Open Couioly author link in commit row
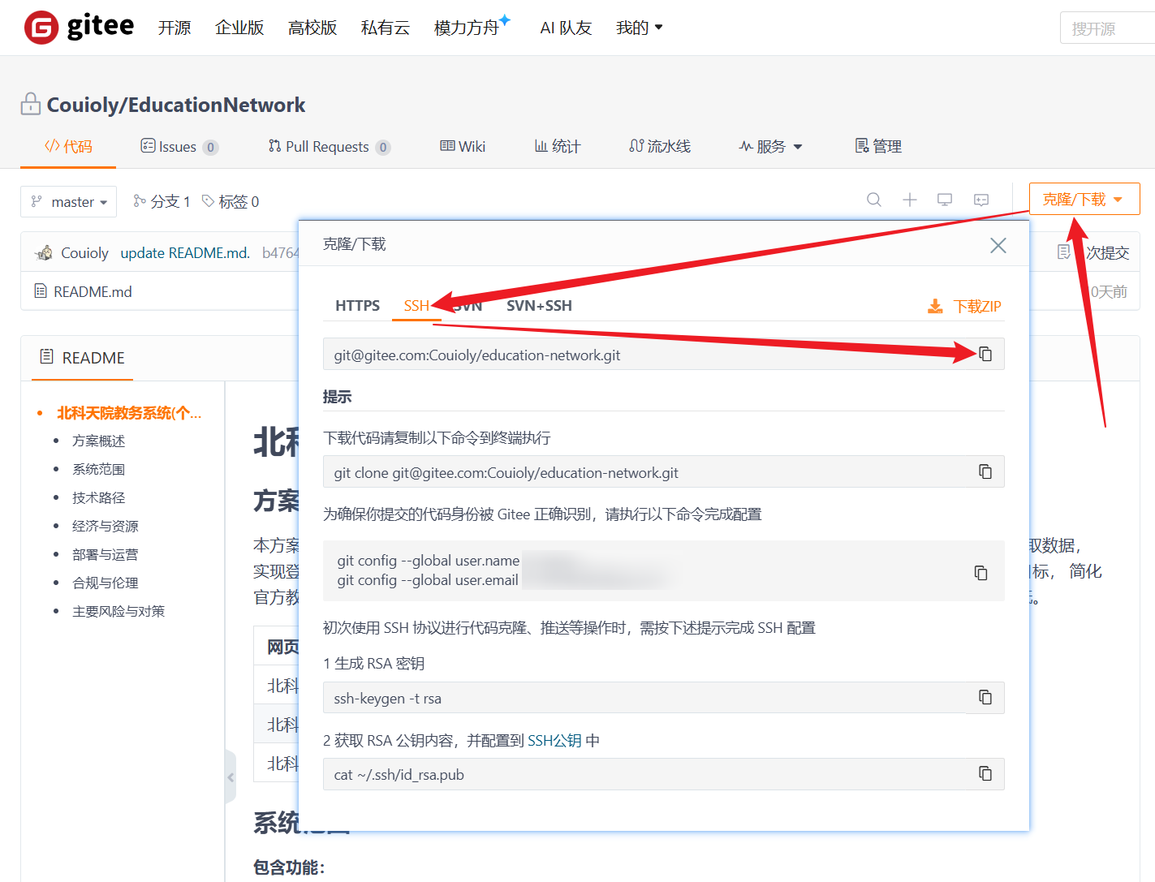The image size is (1155, 882). coord(84,253)
